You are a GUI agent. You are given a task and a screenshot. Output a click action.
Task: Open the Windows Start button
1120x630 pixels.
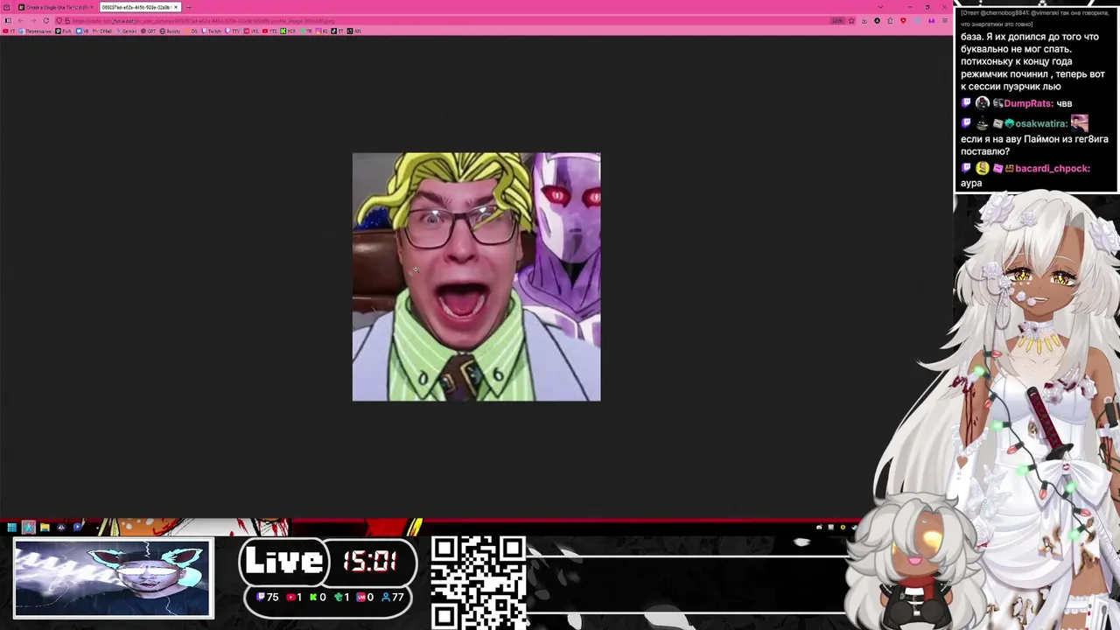11,527
